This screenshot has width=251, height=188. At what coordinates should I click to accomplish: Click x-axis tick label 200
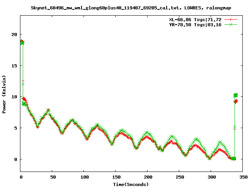coord(148,177)
